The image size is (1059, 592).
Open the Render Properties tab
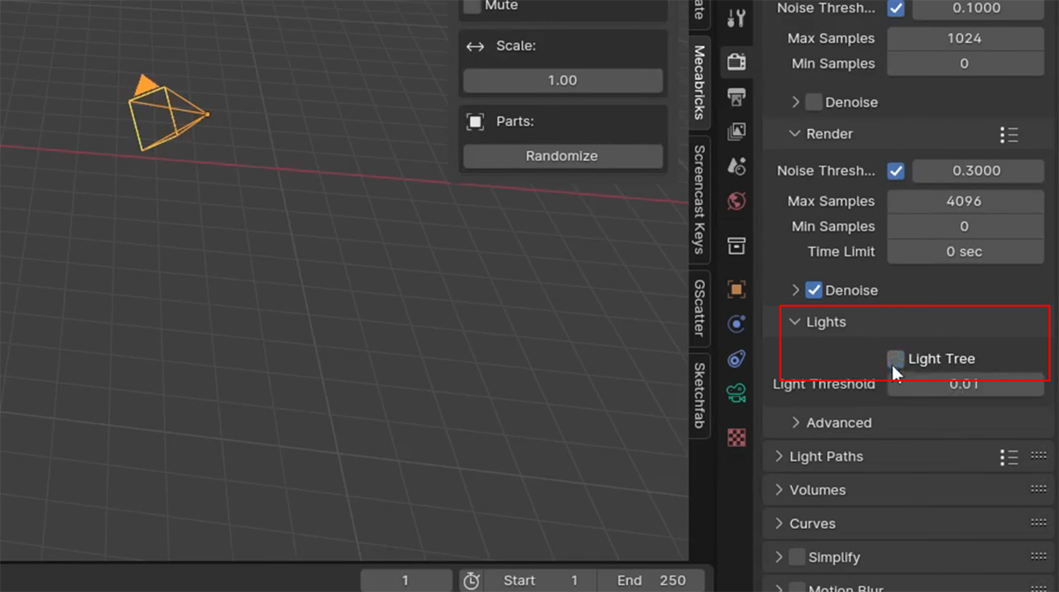(x=736, y=61)
